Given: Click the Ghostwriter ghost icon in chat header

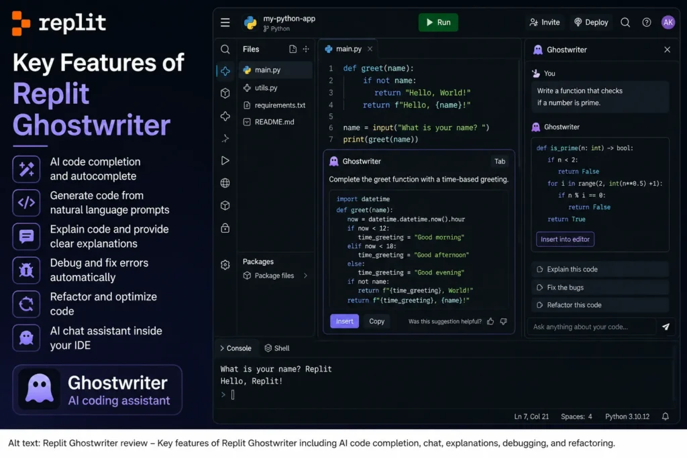Looking at the screenshot, I should 537,50.
